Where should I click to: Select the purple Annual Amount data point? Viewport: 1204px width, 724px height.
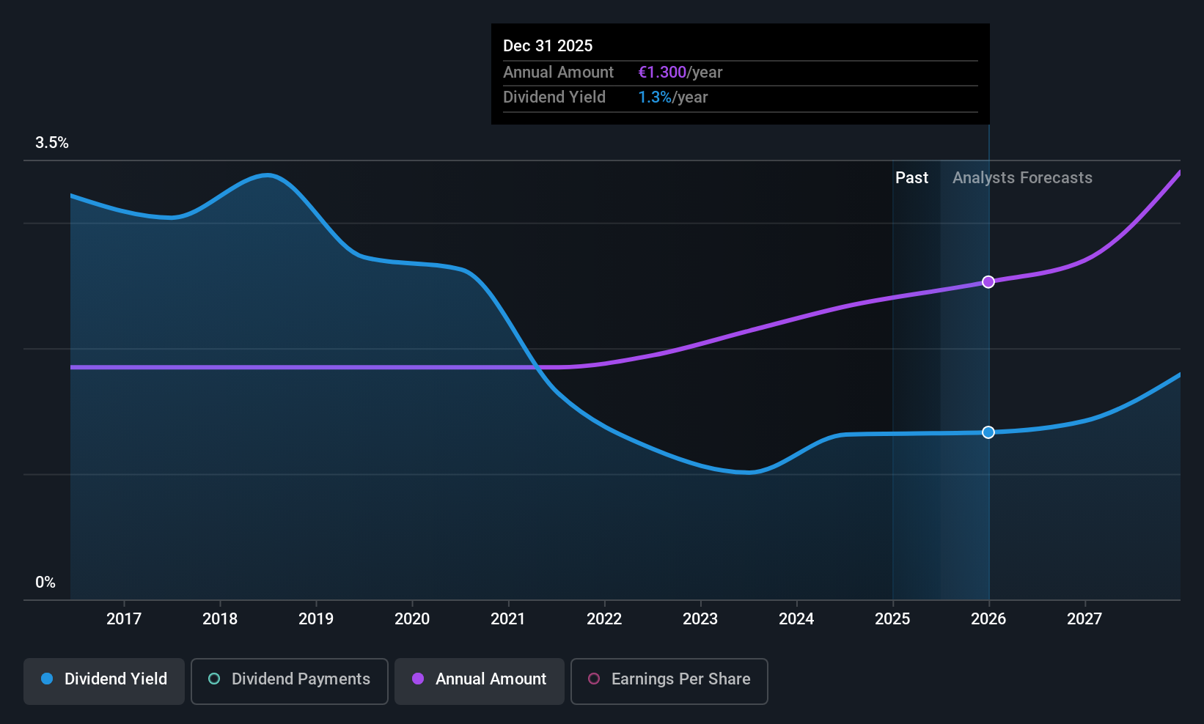[988, 282]
